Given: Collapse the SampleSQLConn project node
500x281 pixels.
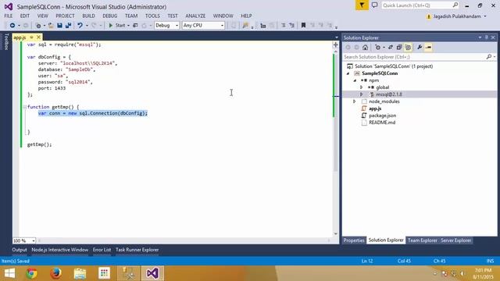Looking at the screenshot, I should pos(348,73).
